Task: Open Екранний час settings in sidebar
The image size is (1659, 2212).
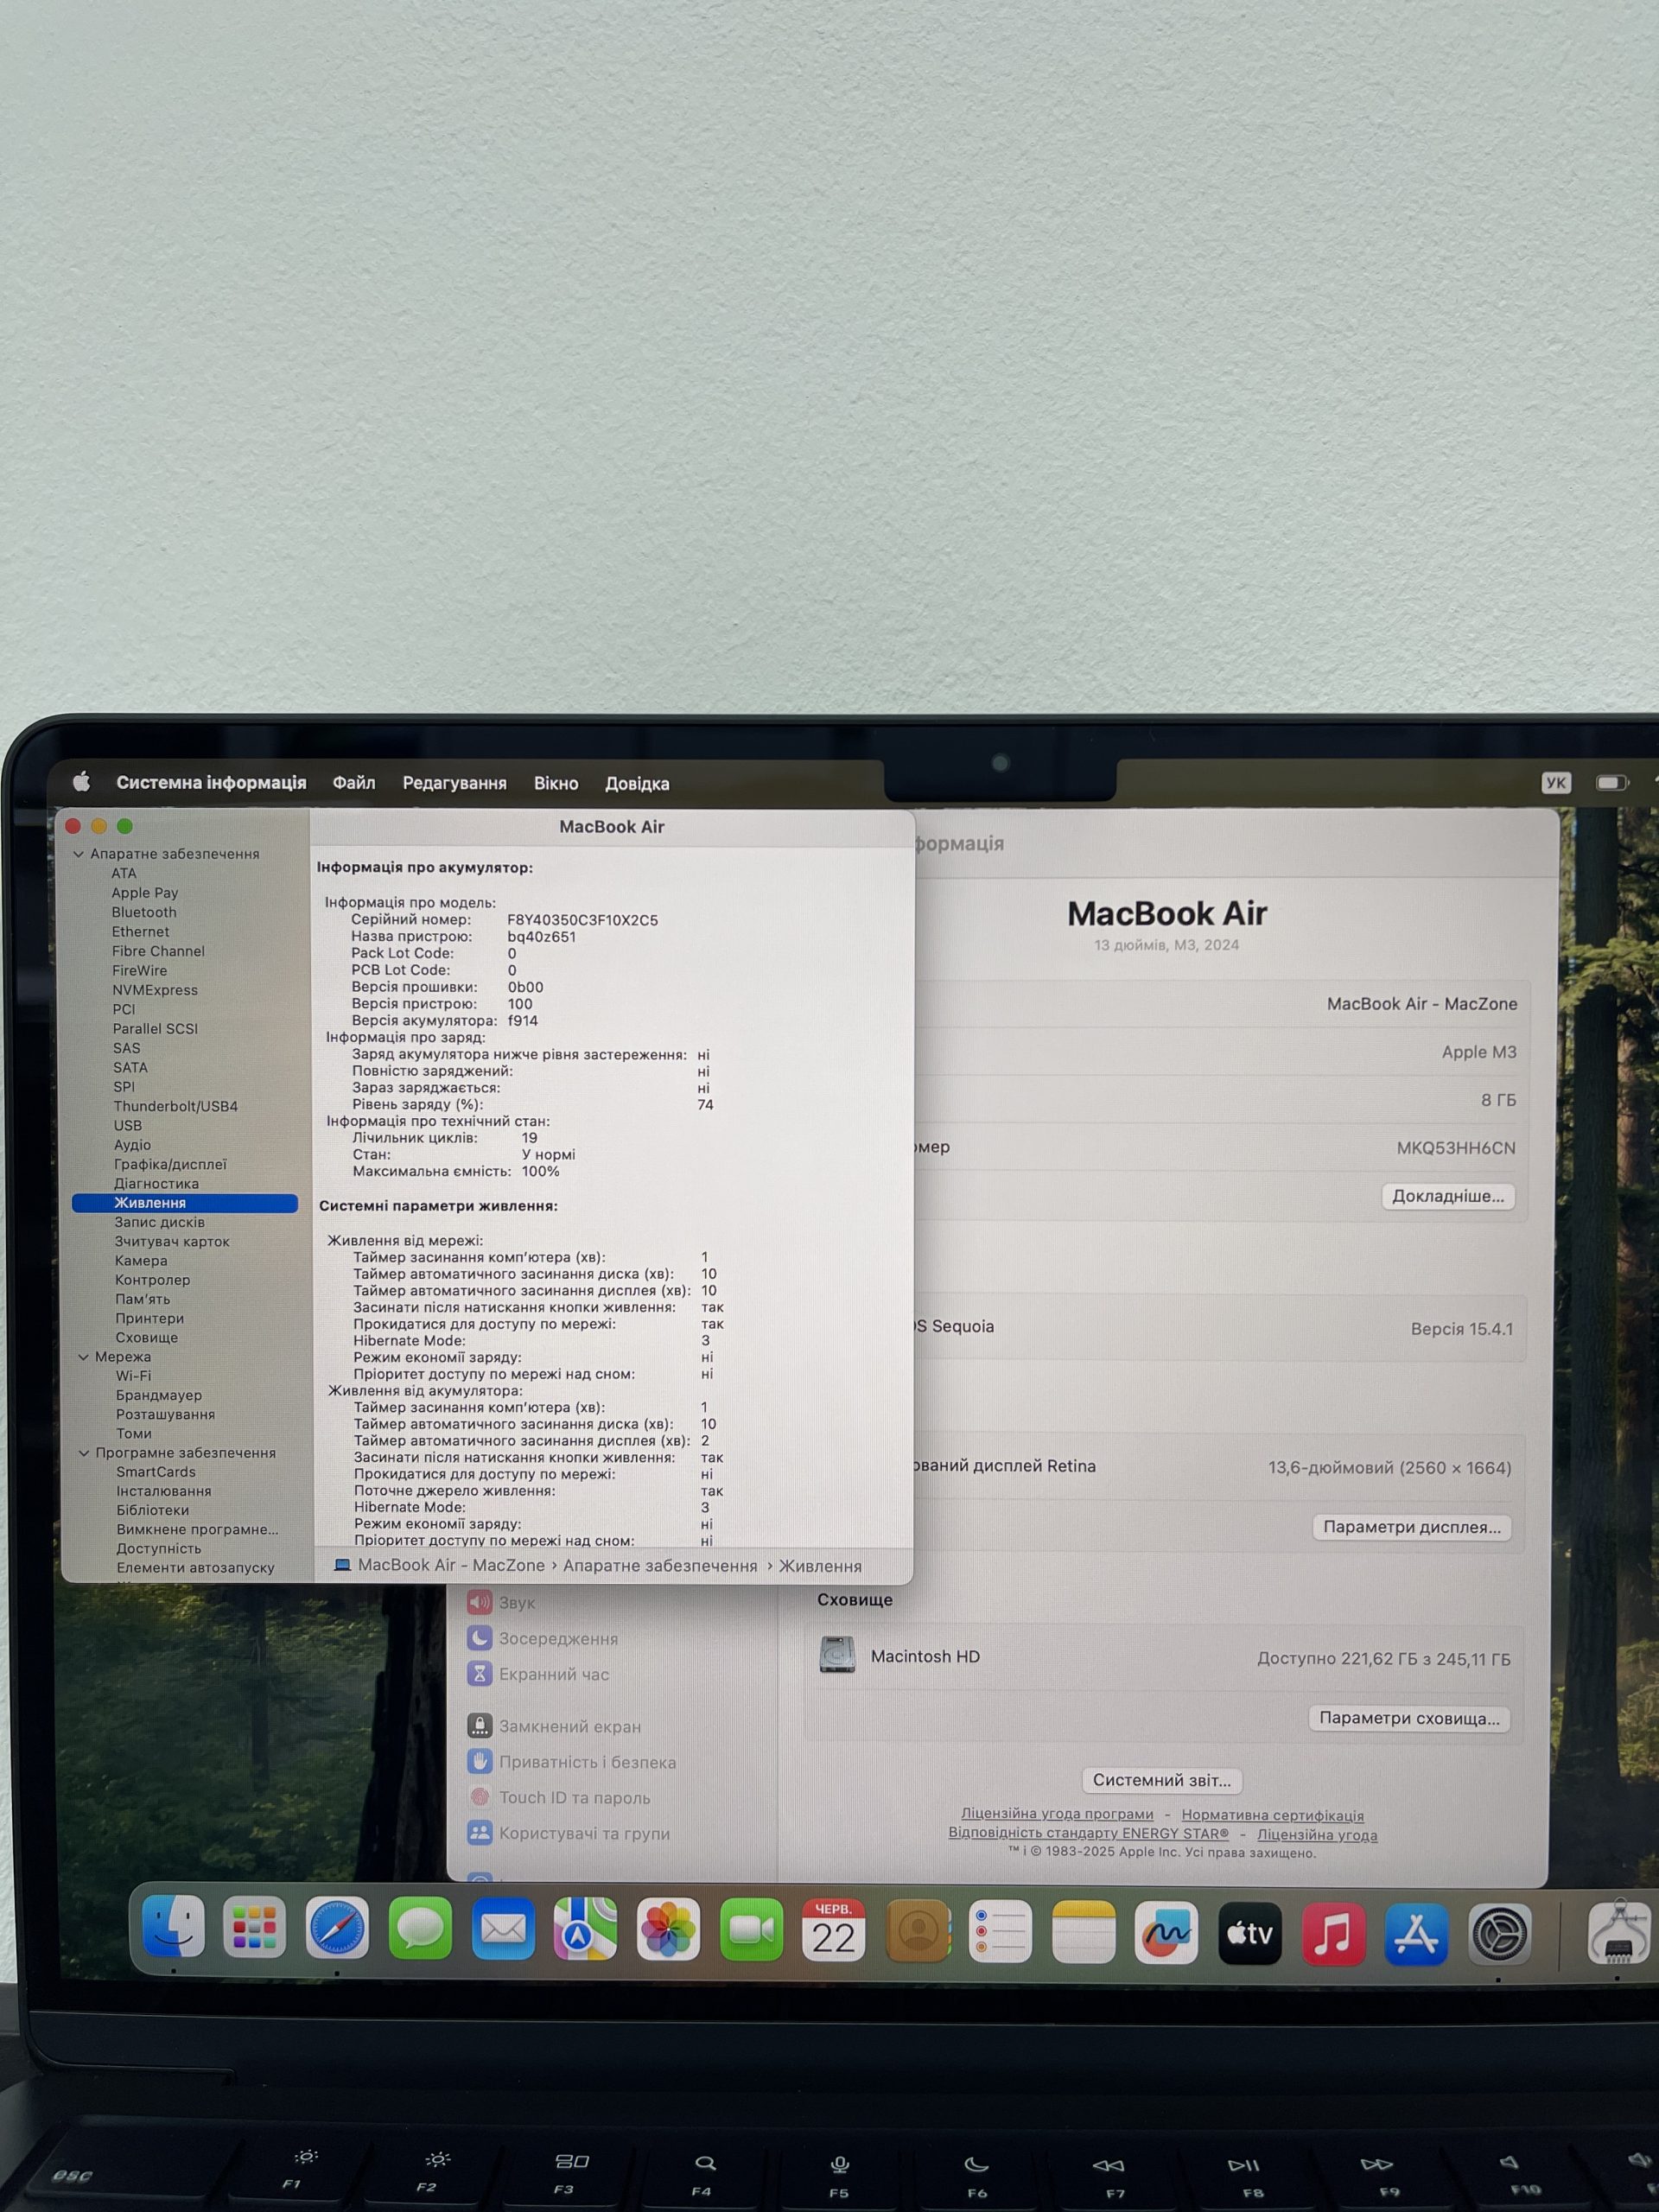Action: click(x=538, y=1674)
